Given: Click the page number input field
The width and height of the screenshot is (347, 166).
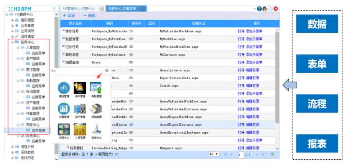Looking at the screenshot, I should tap(241, 154).
